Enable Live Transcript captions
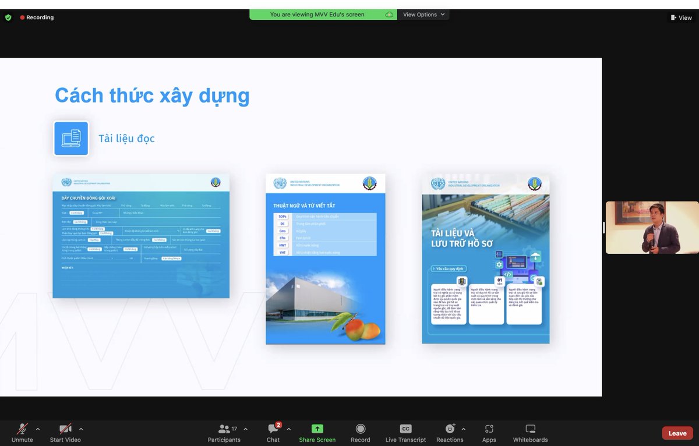Viewport: 699px width, 446px height. pos(405,433)
